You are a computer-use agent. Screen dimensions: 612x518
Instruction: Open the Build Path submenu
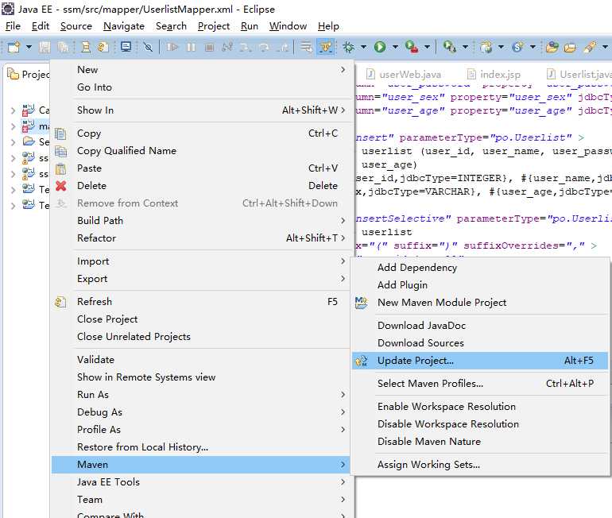pyautogui.click(x=200, y=221)
